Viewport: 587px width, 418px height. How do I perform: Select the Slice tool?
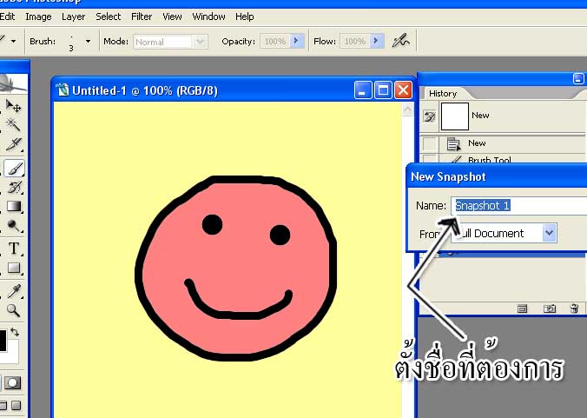tap(14, 144)
